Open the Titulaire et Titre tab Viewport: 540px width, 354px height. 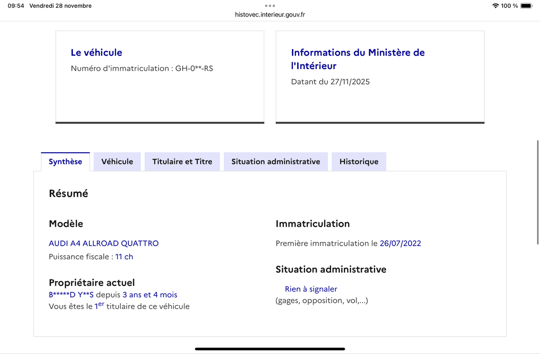(x=182, y=162)
